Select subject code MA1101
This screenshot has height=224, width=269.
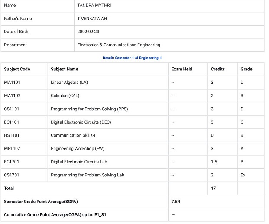[x=12, y=83]
